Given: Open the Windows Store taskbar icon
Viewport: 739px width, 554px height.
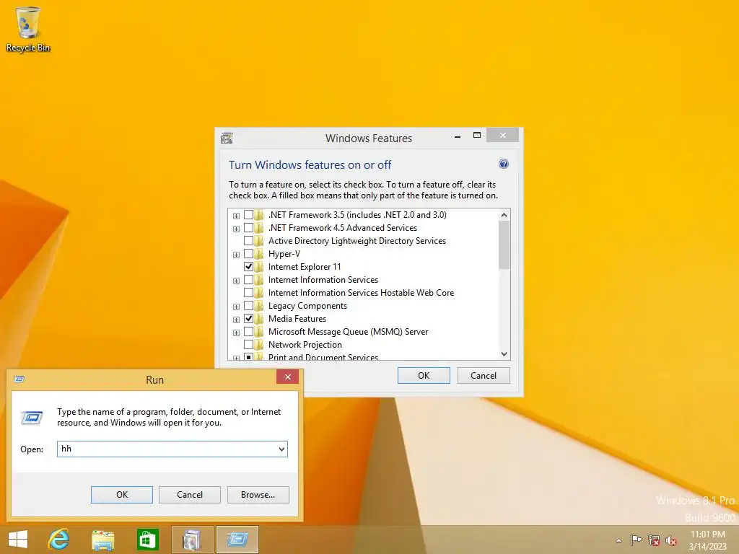Looking at the screenshot, I should pos(147,540).
